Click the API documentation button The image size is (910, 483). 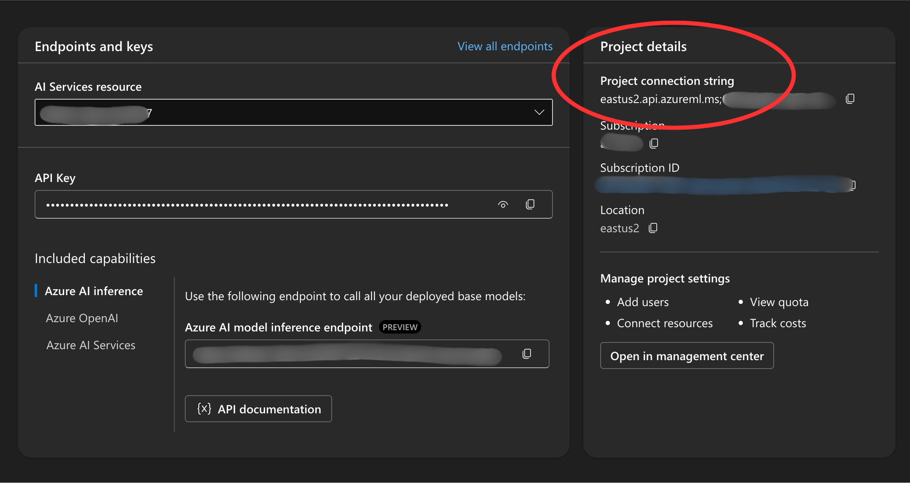pyautogui.click(x=258, y=409)
